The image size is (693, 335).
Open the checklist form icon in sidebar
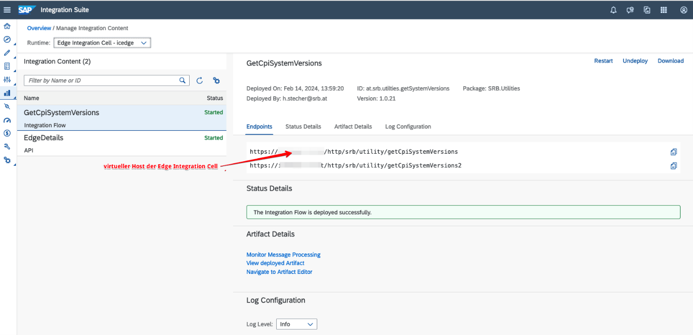[x=7, y=66]
